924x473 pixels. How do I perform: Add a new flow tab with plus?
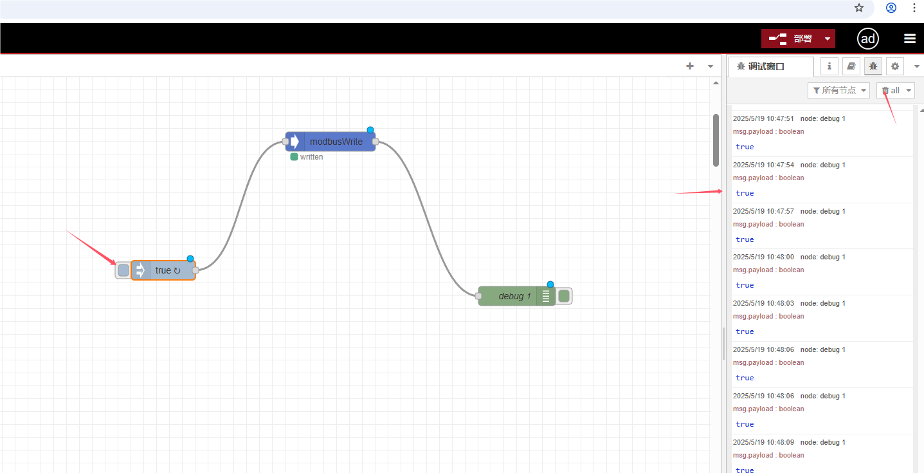pyautogui.click(x=690, y=66)
